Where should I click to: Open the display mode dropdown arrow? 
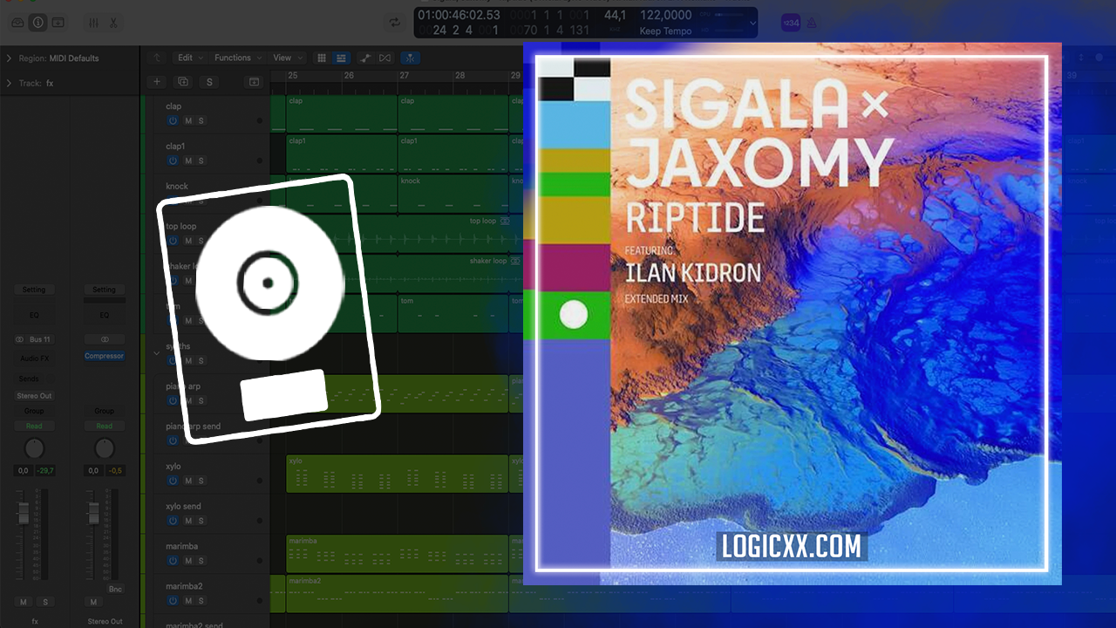752,24
